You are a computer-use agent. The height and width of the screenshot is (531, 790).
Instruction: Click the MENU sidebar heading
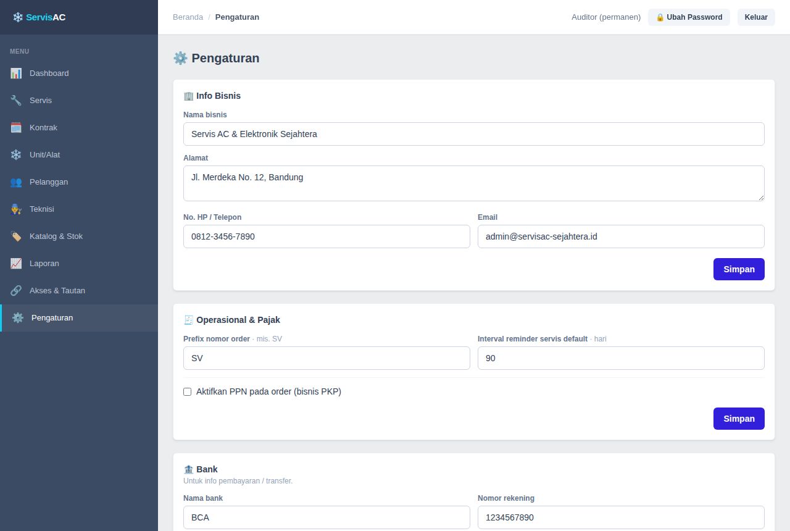[x=19, y=51]
